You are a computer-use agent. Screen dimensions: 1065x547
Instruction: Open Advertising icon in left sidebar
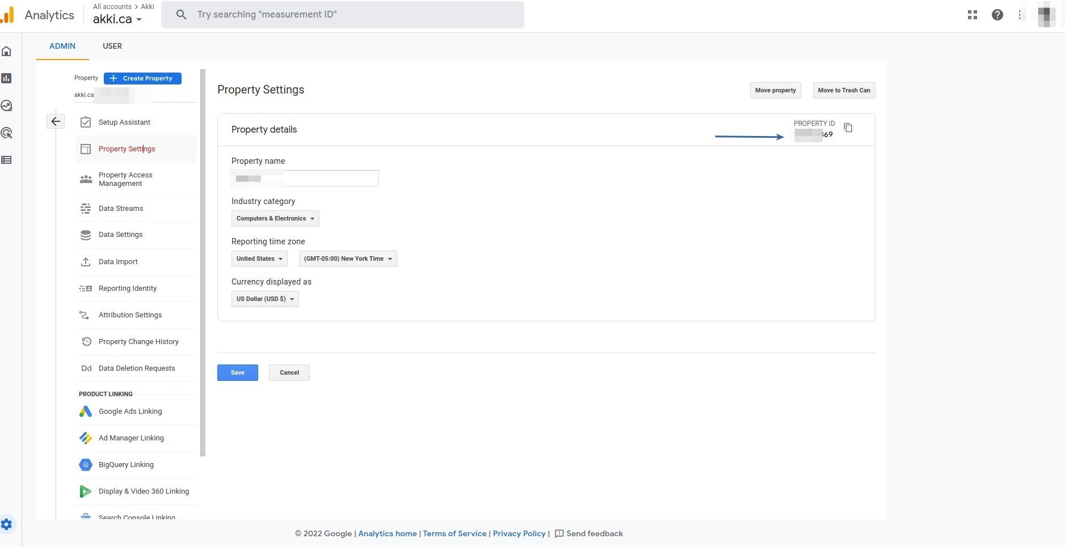point(7,133)
